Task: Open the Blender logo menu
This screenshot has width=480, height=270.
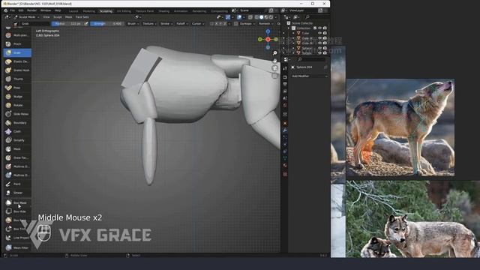Action: point(5,10)
